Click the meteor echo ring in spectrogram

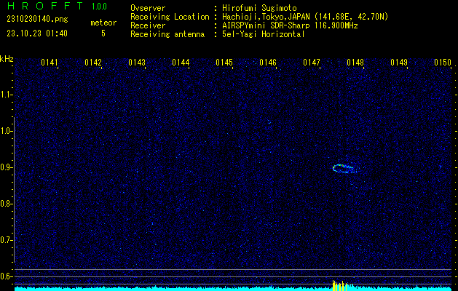(x=345, y=168)
